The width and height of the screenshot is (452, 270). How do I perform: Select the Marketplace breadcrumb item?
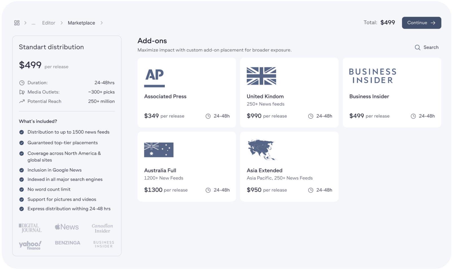(x=81, y=23)
